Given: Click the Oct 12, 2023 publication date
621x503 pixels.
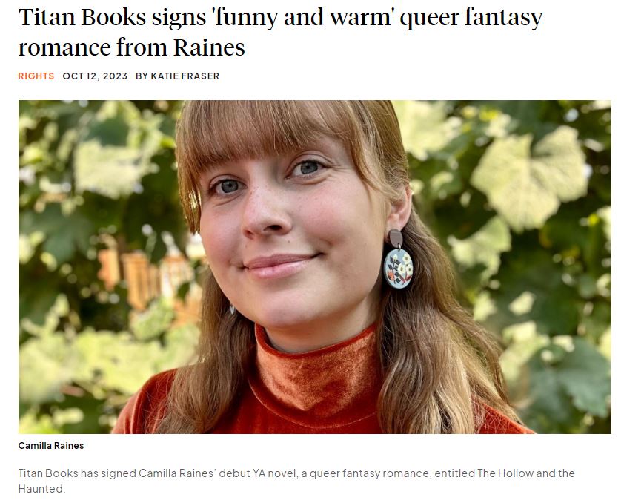Looking at the screenshot, I should point(95,76).
